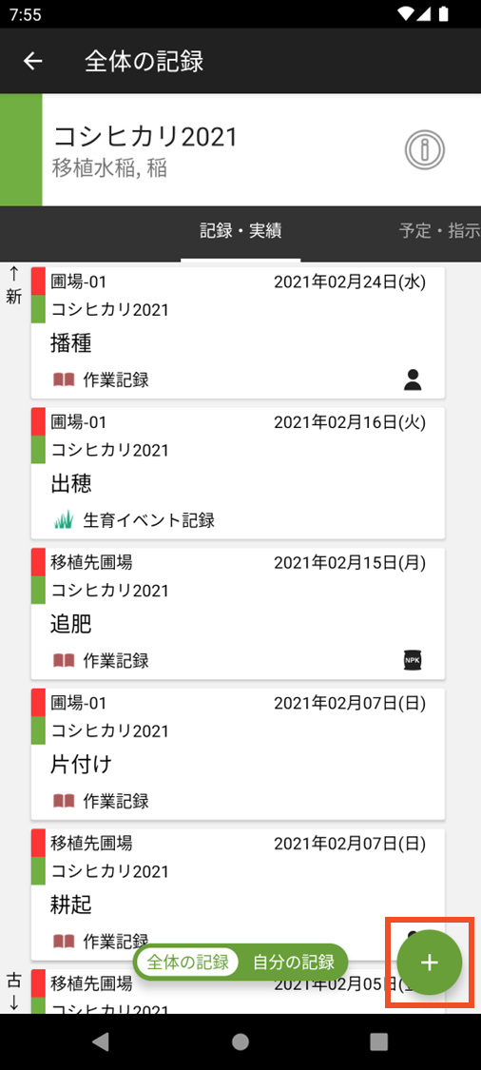Switch toggle to 自分の記録
Screen dimensions: 481x1070
pos(294,963)
